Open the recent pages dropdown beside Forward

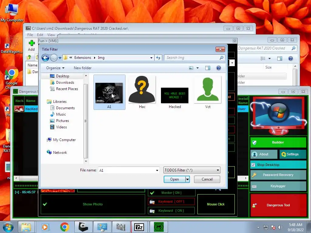coord(60,58)
